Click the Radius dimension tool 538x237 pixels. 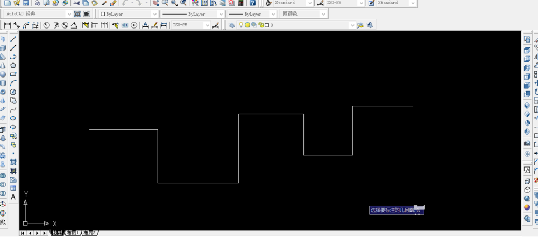click(47, 25)
